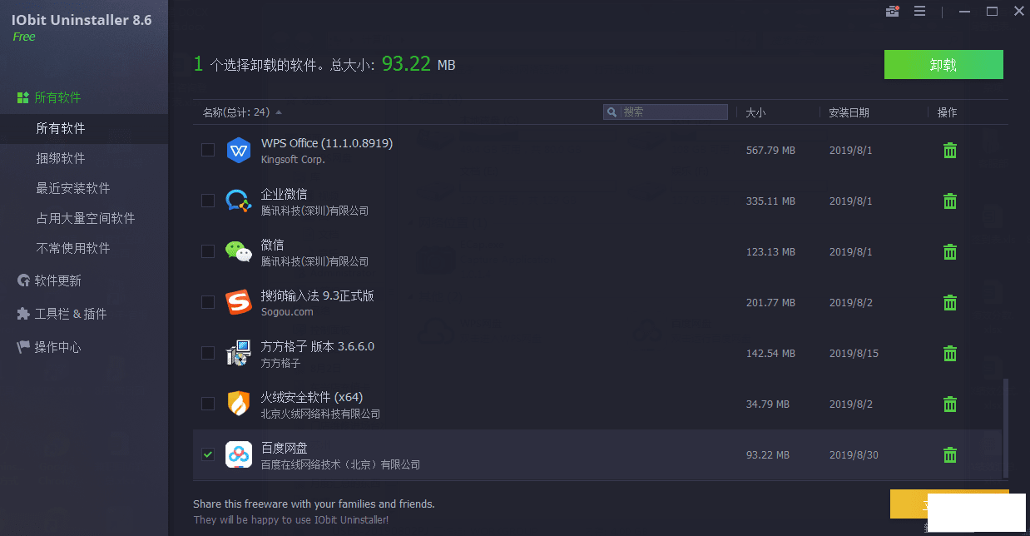Click 北京火绒网络科技有限公司 publisher text

320,414
